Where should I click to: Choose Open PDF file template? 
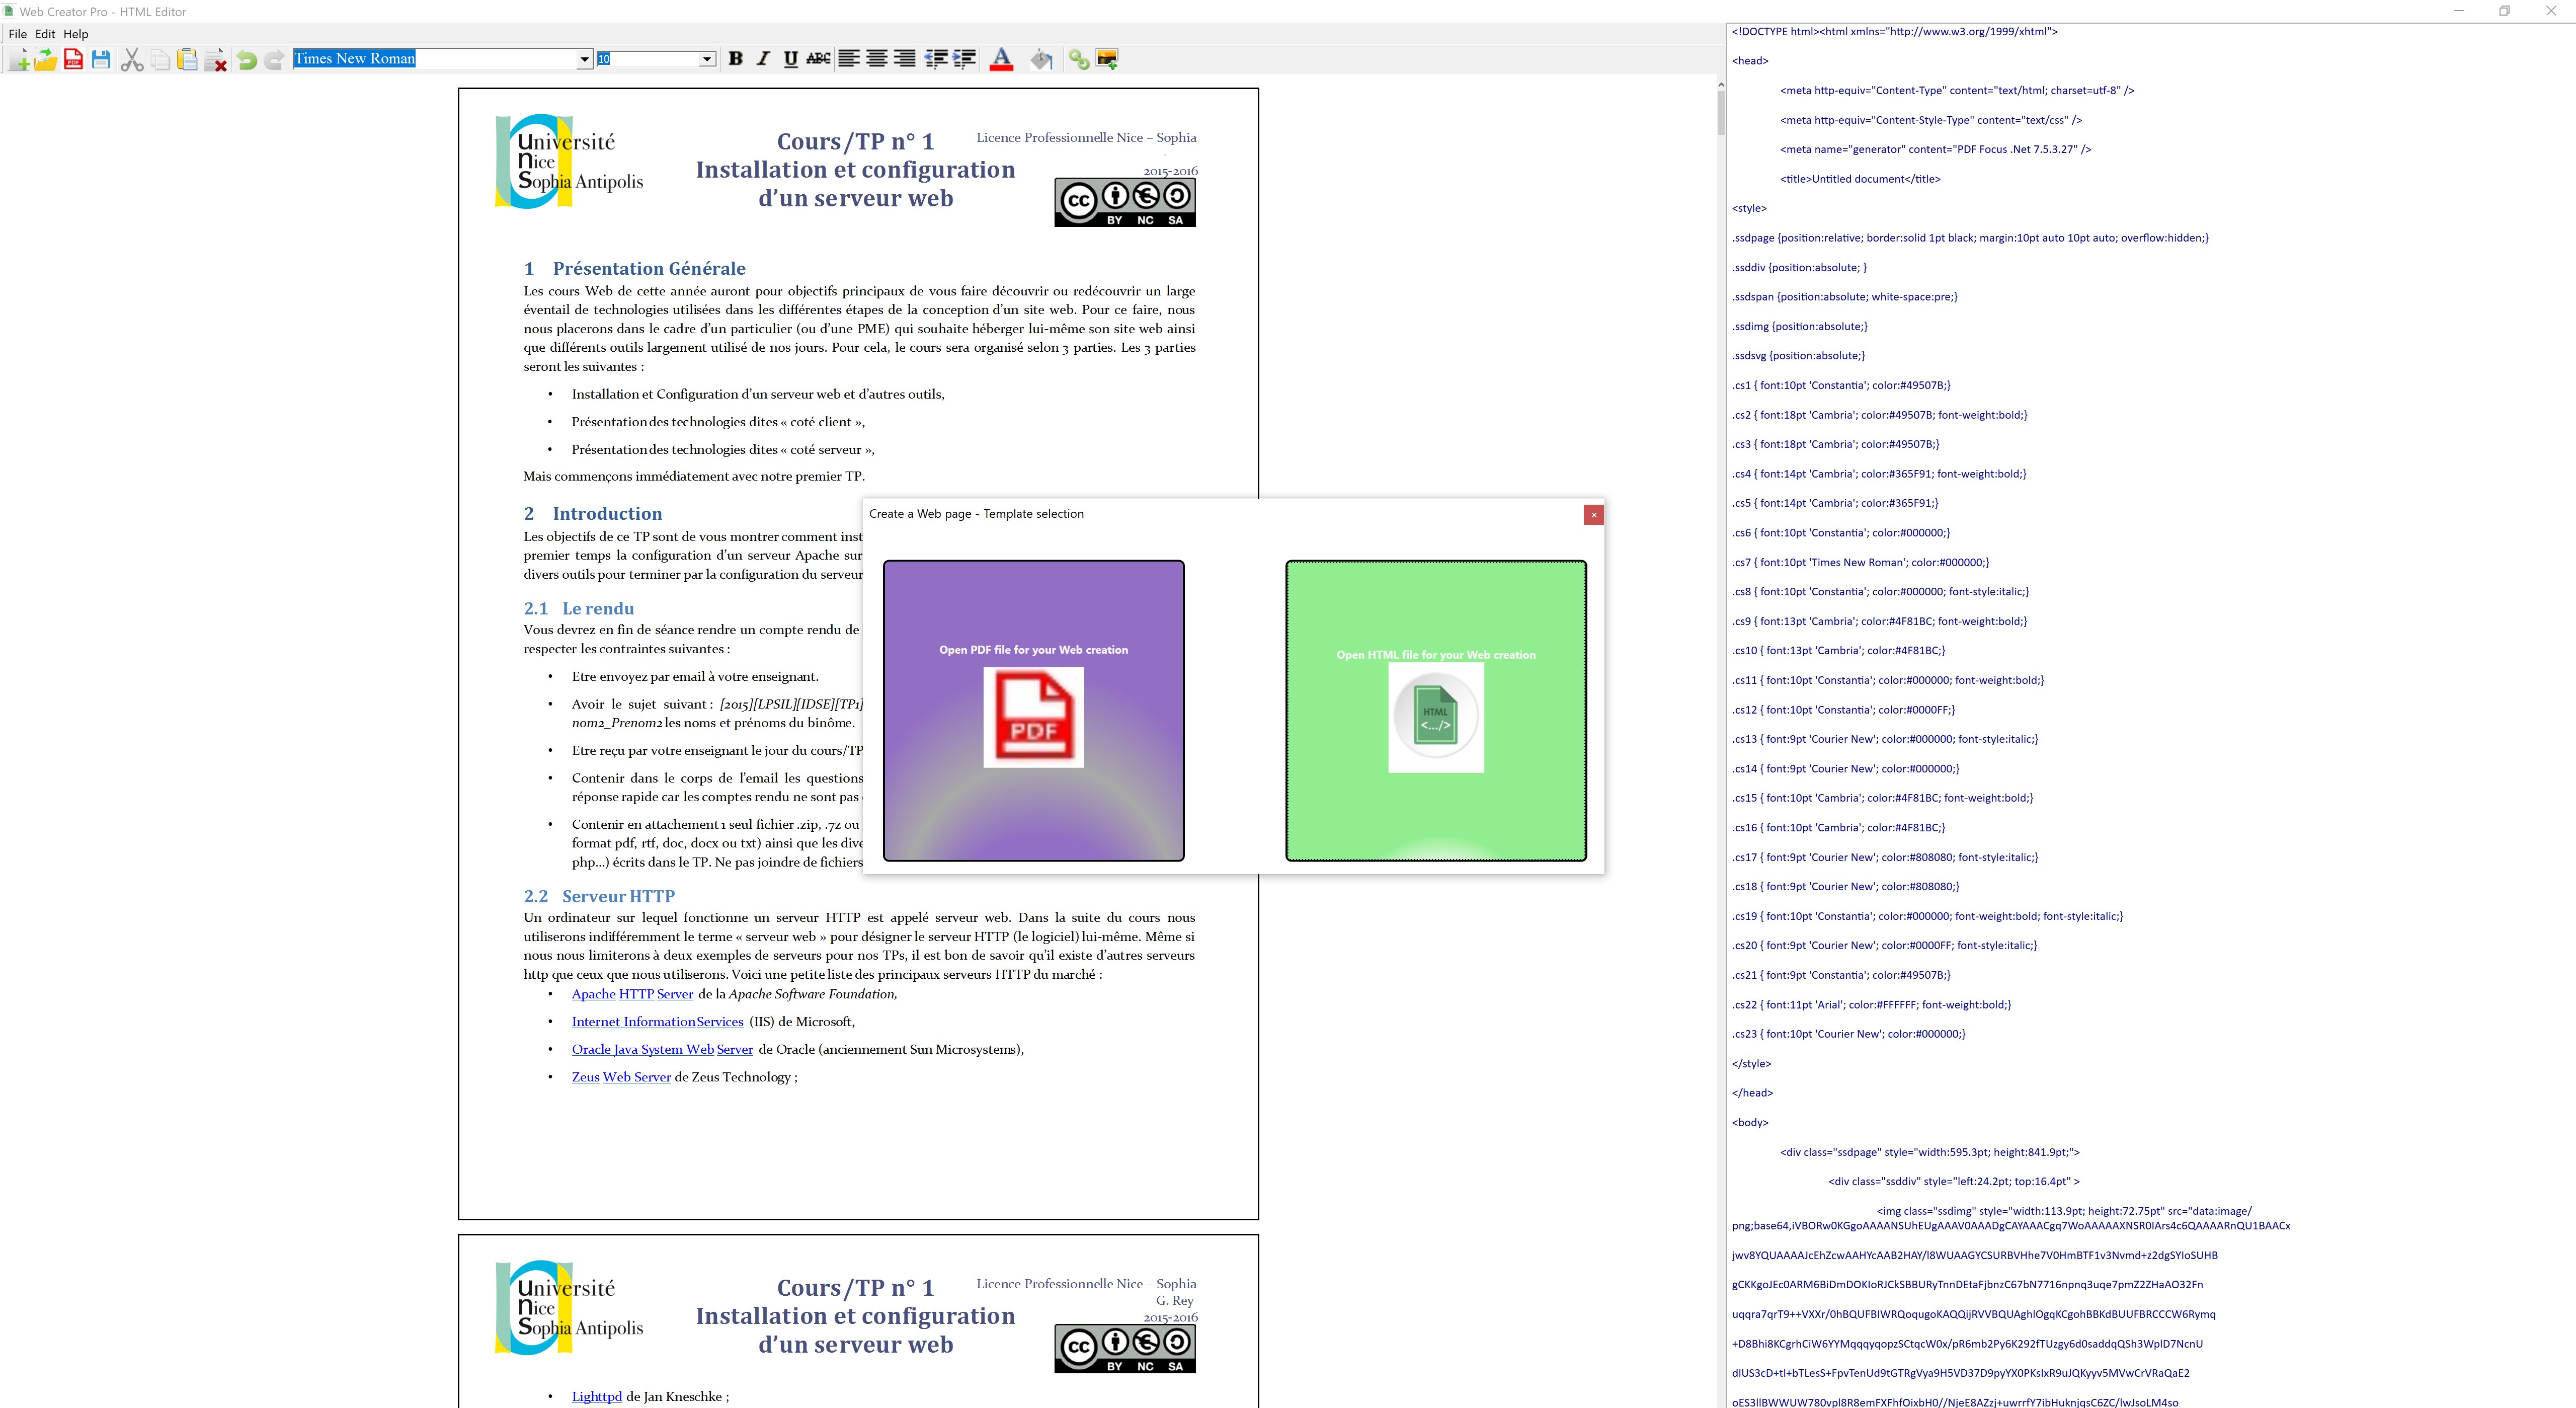click(x=1033, y=710)
